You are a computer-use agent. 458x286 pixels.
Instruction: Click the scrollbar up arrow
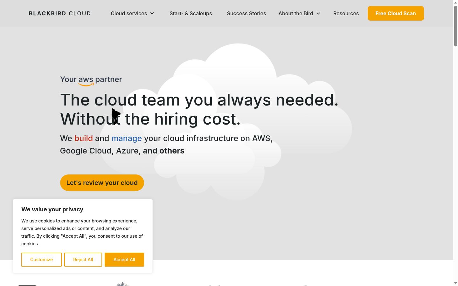click(455, 2)
